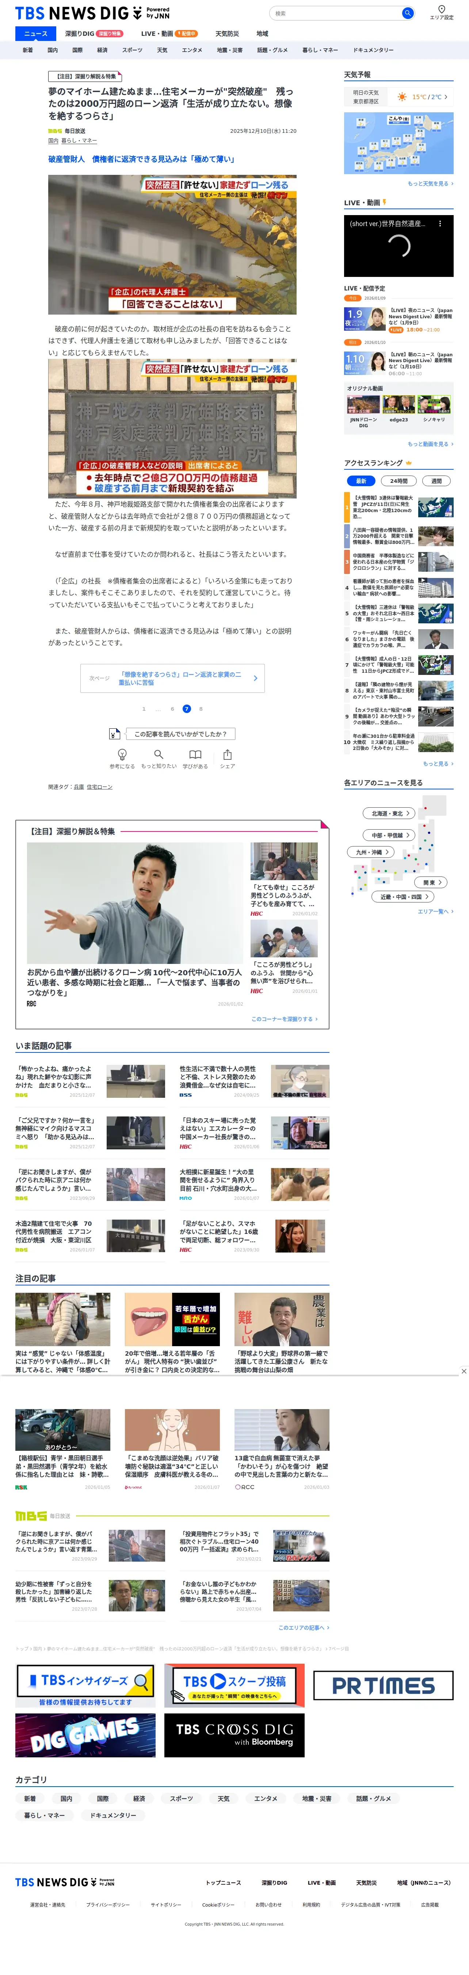Screen dimensions: 469x1975
Task: Click the 住宅ローン related tag
Action: (99, 786)
